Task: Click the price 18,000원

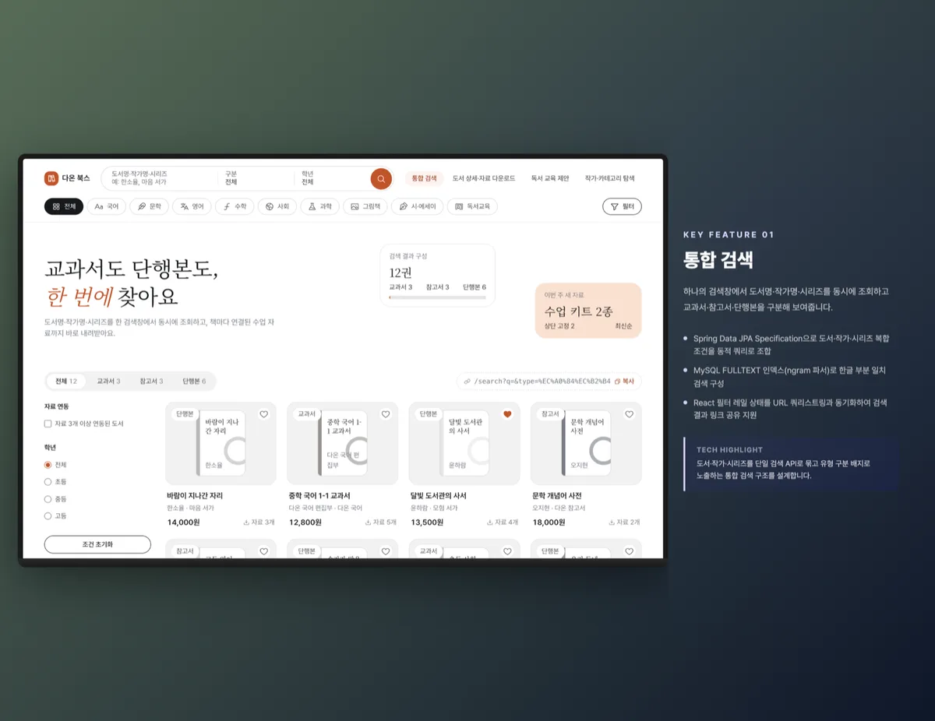Action: tap(549, 522)
